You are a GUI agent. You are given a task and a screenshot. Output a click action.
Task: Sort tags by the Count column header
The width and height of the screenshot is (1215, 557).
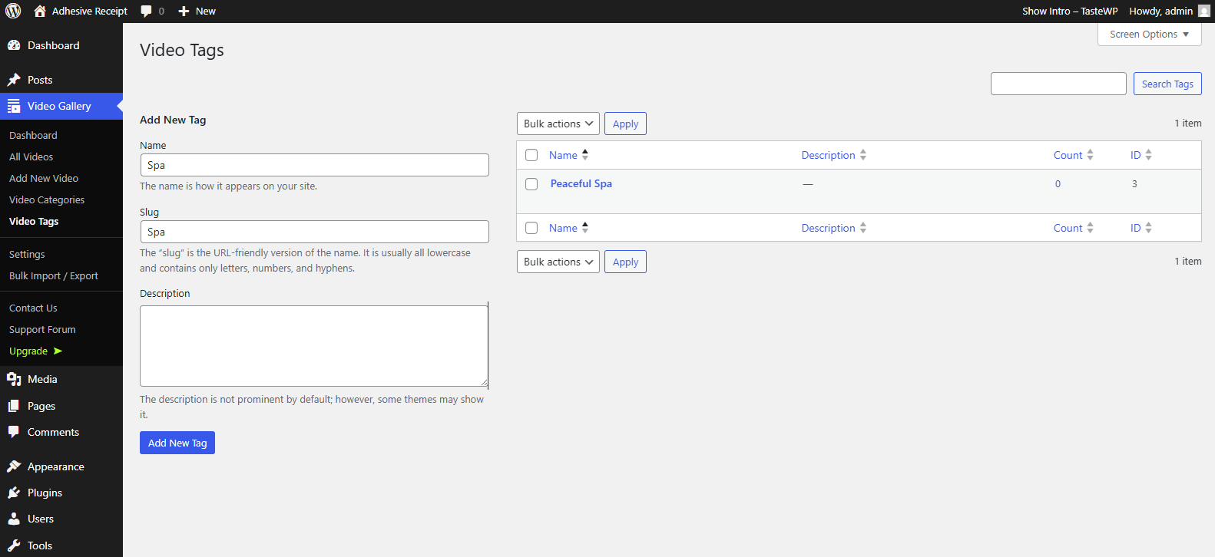(1068, 155)
